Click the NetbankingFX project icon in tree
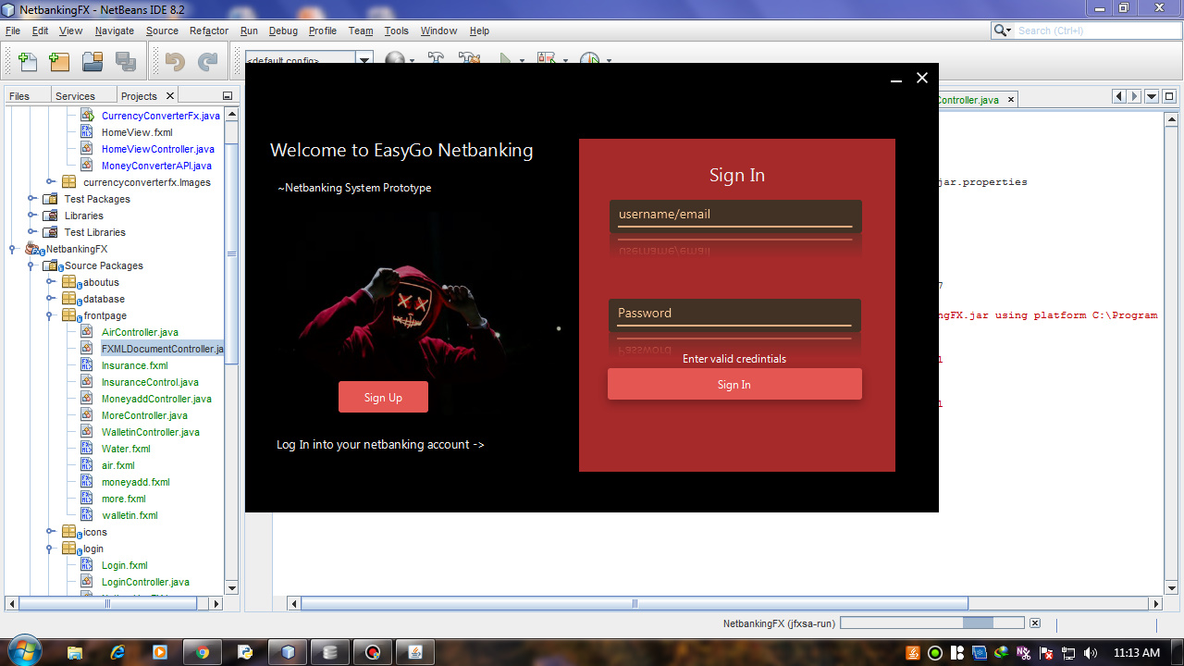This screenshot has height=666, width=1184. tap(34, 249)
